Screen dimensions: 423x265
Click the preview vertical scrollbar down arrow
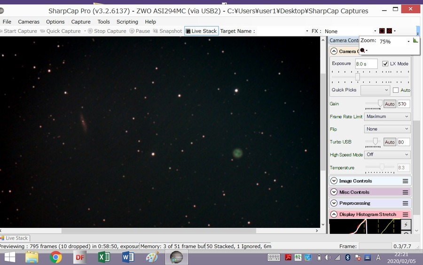323,225
